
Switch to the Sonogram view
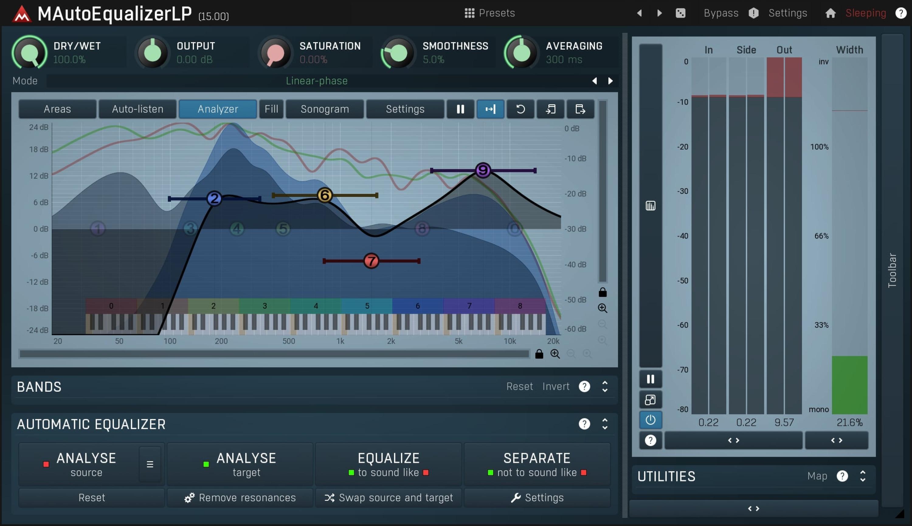[324, 109]
